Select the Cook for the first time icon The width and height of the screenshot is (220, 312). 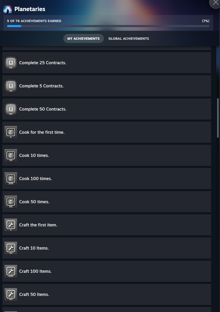click(11, 132)
